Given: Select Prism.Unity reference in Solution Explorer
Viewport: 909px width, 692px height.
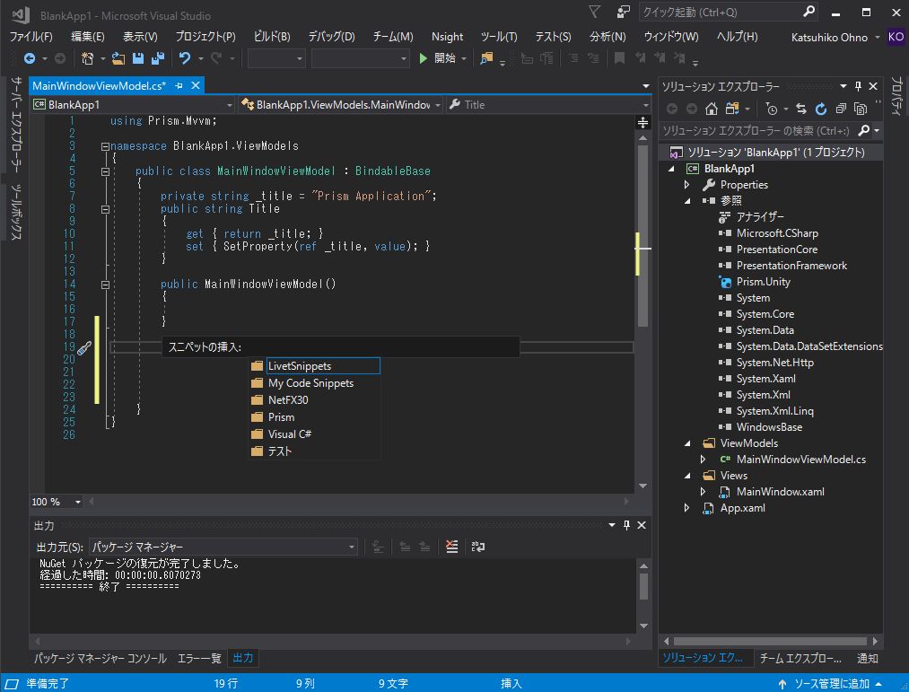Looking at the screenshot, I should tap(763, 281).
